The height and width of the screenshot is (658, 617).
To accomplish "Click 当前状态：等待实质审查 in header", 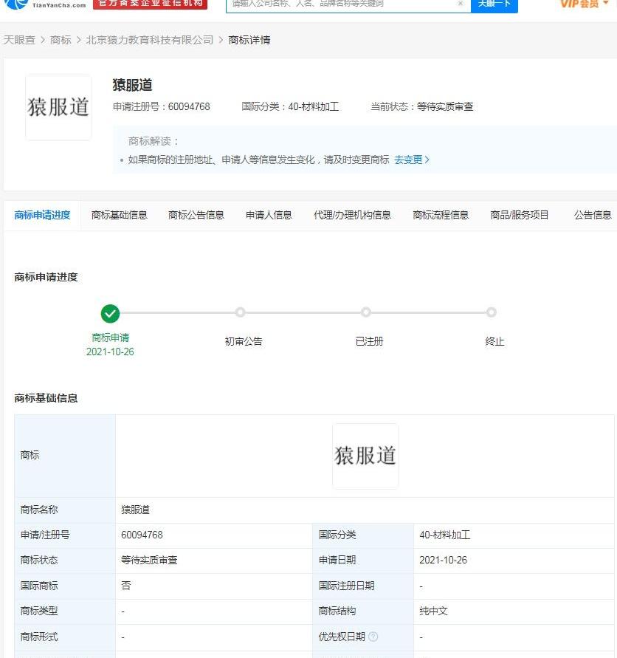I will (422, 106).
